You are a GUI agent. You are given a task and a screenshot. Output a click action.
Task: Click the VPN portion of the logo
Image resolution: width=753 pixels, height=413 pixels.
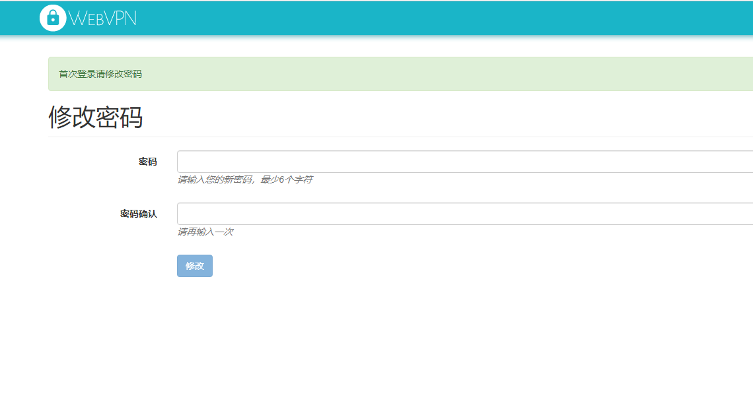pyautogui.click(x=122, y=18)
